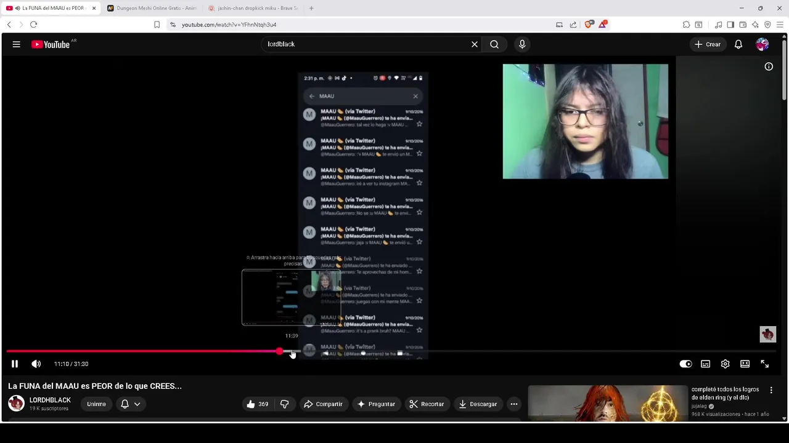Click the Preguntar button

pos(376,404)
